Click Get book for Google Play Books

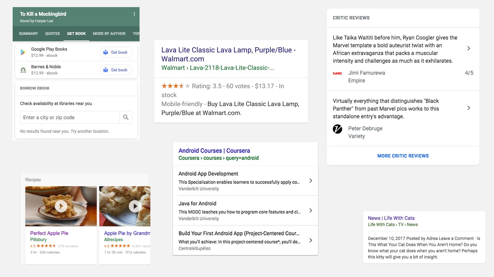[x=116, y=52]
